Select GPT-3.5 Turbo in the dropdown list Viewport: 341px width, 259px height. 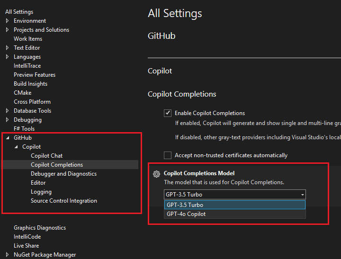[x=185, y=205]
